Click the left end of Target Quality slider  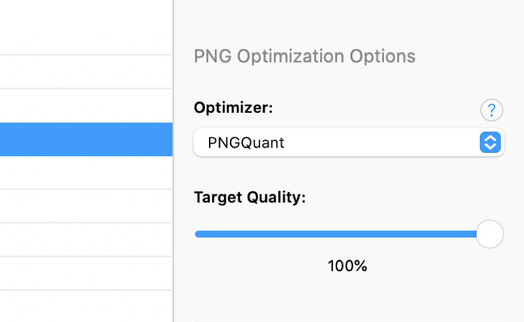click(197, 234)
